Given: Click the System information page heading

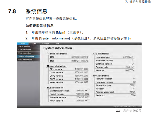Looking at the screenshot, I should click(x=58, y=48).
